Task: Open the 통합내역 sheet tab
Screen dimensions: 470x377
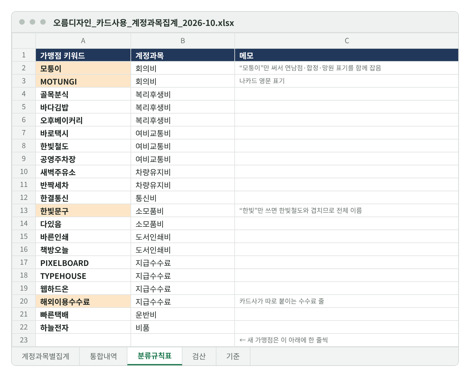Action: 103,356
